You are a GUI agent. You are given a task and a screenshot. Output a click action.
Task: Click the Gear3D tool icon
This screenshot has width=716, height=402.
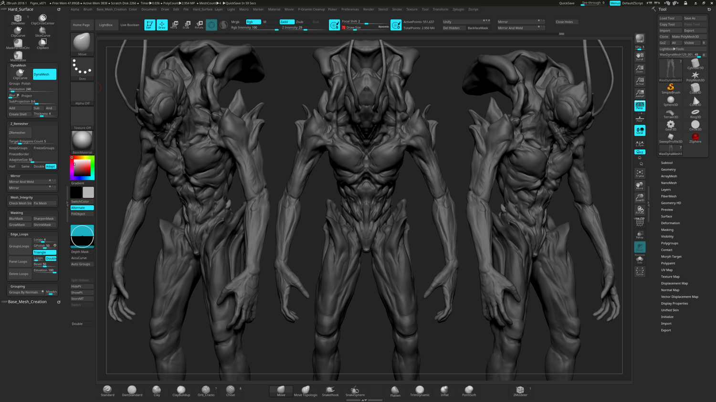tap(671, 125)
